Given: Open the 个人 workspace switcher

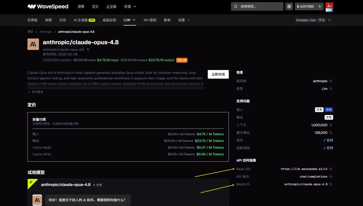Looking at the screenshot, I should click(324, 20).
